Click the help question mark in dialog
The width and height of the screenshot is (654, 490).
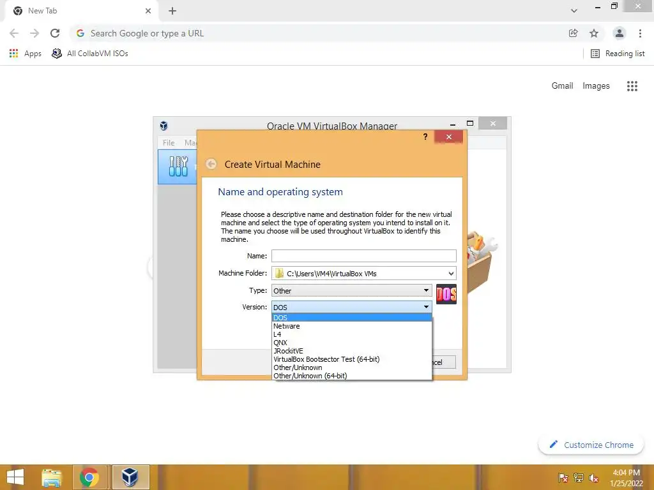coord(425,137)
